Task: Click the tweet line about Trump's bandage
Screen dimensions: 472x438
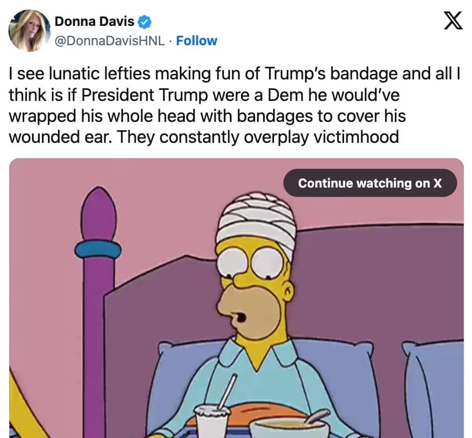Action: (234, 73)
